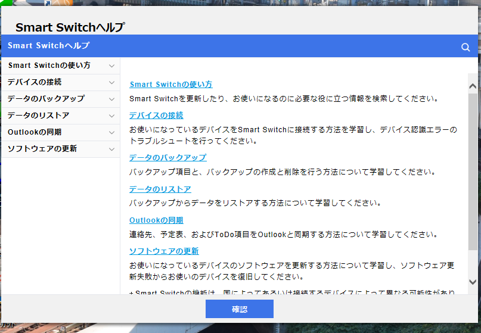Open the search magnifier icon
Screen dimensions: 481x333
(x=466, y=47)
